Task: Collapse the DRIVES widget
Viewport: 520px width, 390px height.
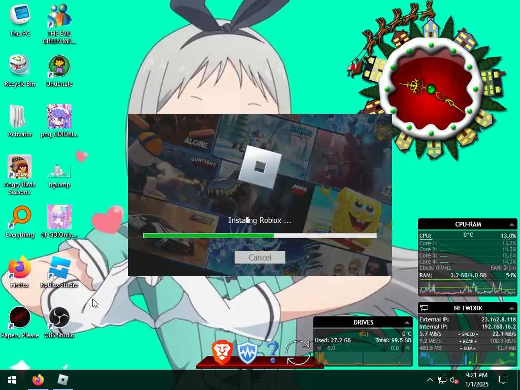Action: (407, 322)
